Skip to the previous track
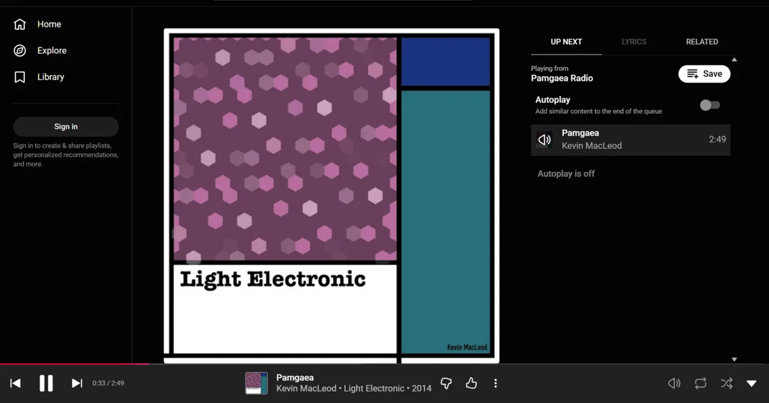 pos(16,383)
